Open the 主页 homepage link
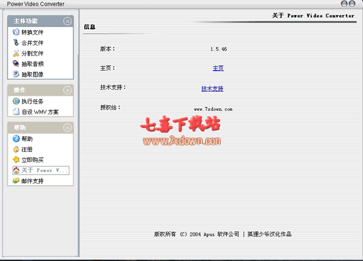 pyautogui.click(x=218, y=68)
